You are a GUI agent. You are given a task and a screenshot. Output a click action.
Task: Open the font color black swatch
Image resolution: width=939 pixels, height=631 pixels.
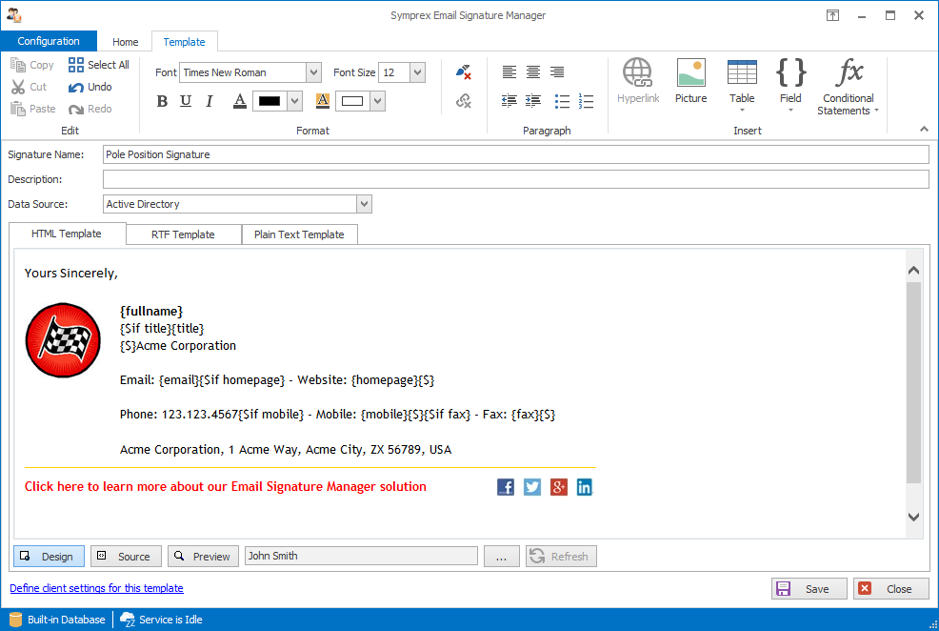(270, 101)
